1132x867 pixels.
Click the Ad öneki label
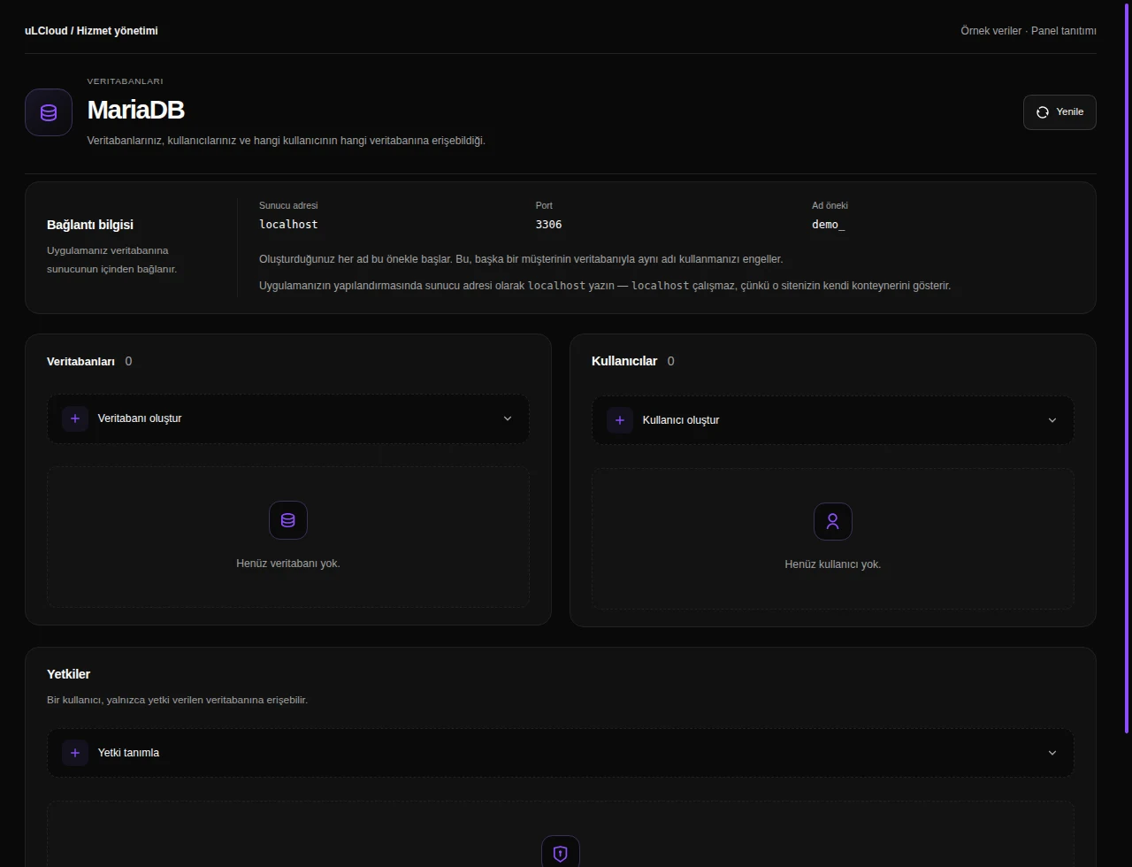tap(830, 205)
